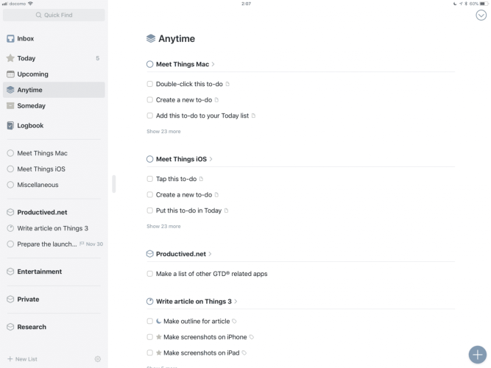Click tag icon beside Make outline for article

[x=234, y=321]
